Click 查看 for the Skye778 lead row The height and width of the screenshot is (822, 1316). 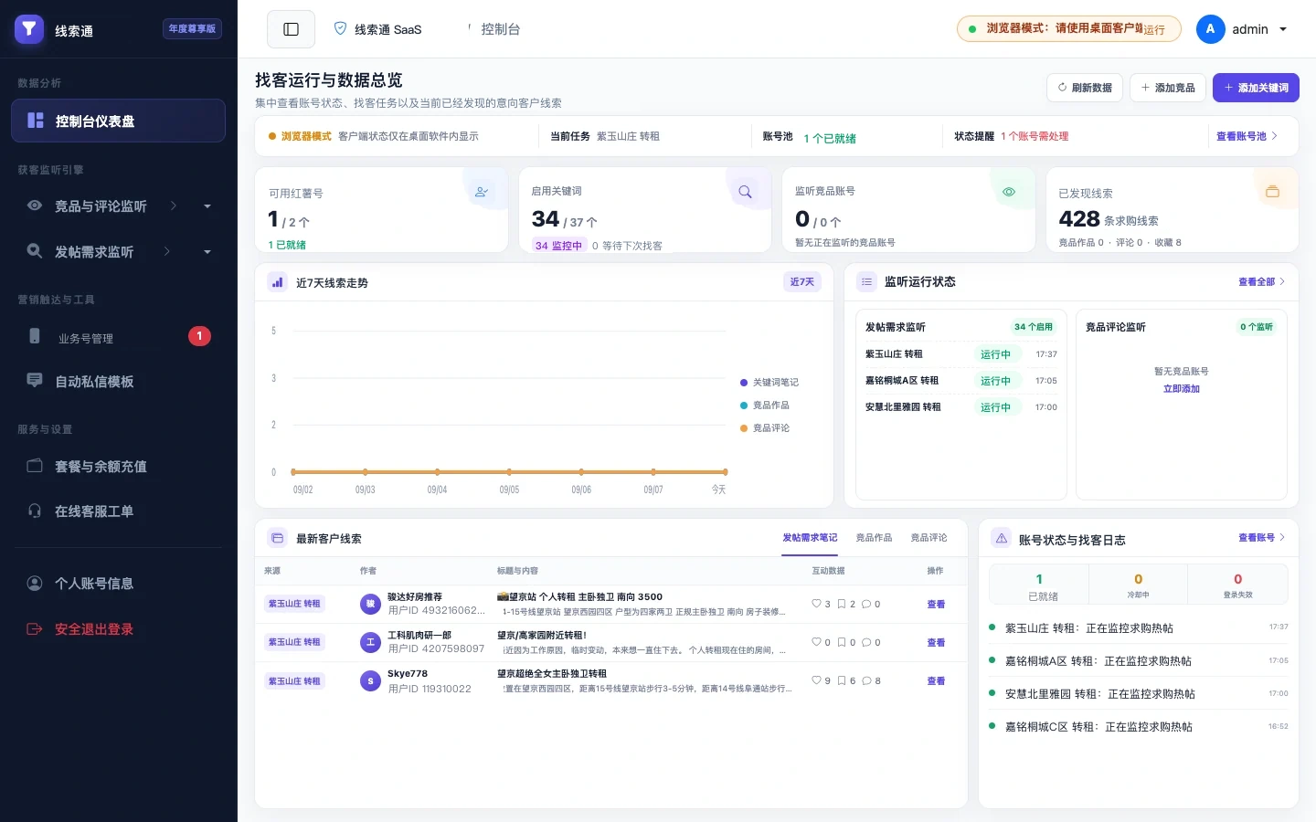point(936,681)
